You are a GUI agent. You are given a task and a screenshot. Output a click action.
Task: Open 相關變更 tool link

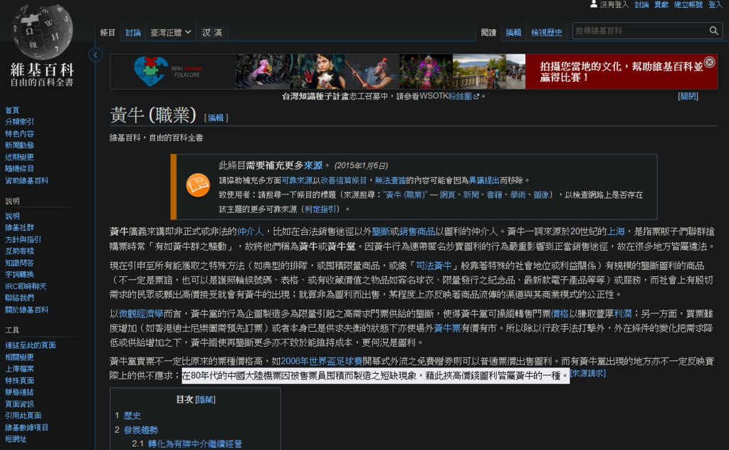19,357
